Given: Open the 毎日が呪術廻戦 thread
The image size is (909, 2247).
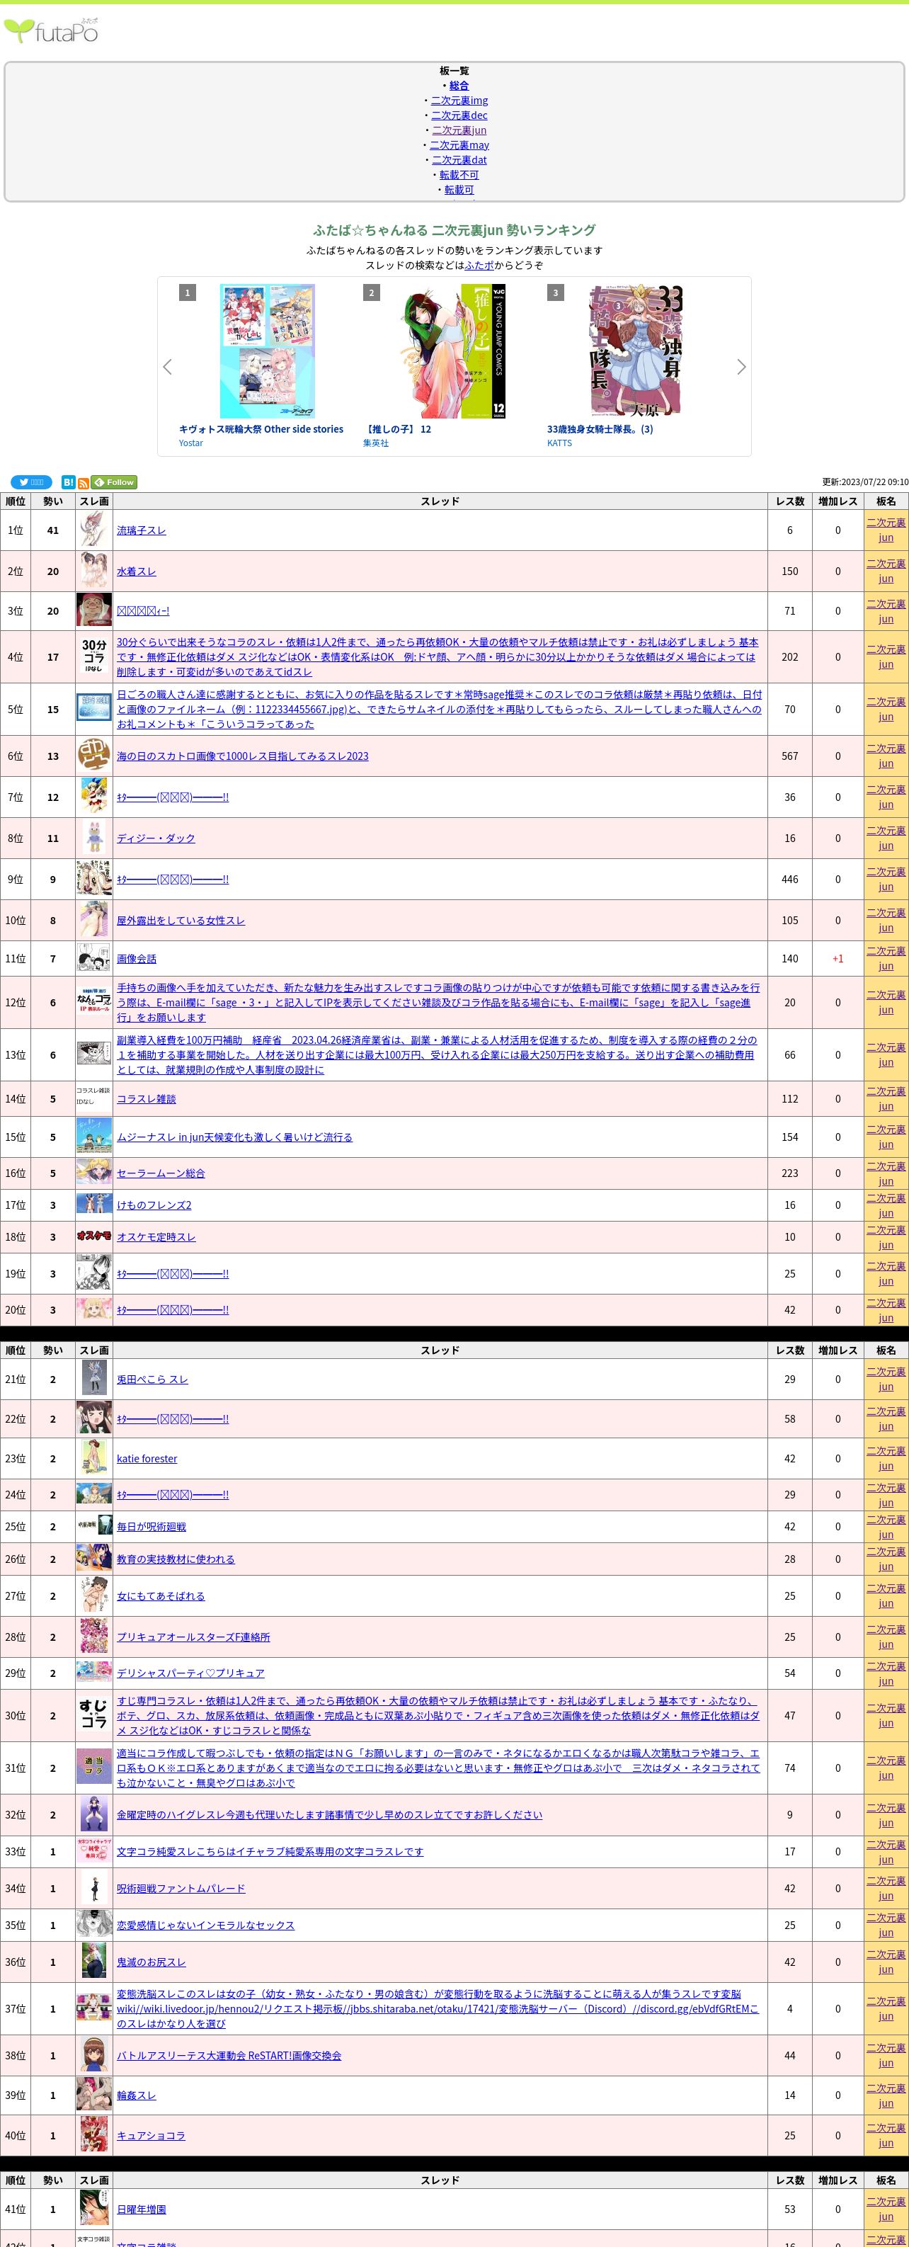Looking at the screenshot, I should click(151, 1527).
